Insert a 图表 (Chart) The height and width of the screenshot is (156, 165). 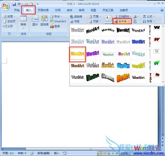pos(55,26)
